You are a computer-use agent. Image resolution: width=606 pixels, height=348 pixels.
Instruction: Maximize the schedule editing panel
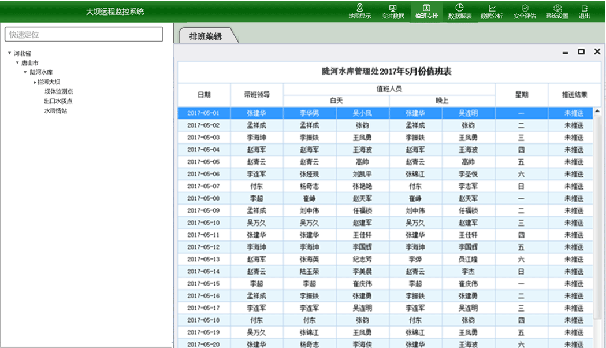coord(581,52)
